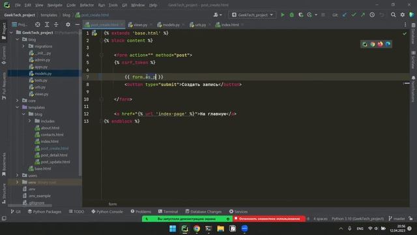Hide the Project tool window
The height and width of the screenshot is (235, 417).
pos(77,25)
